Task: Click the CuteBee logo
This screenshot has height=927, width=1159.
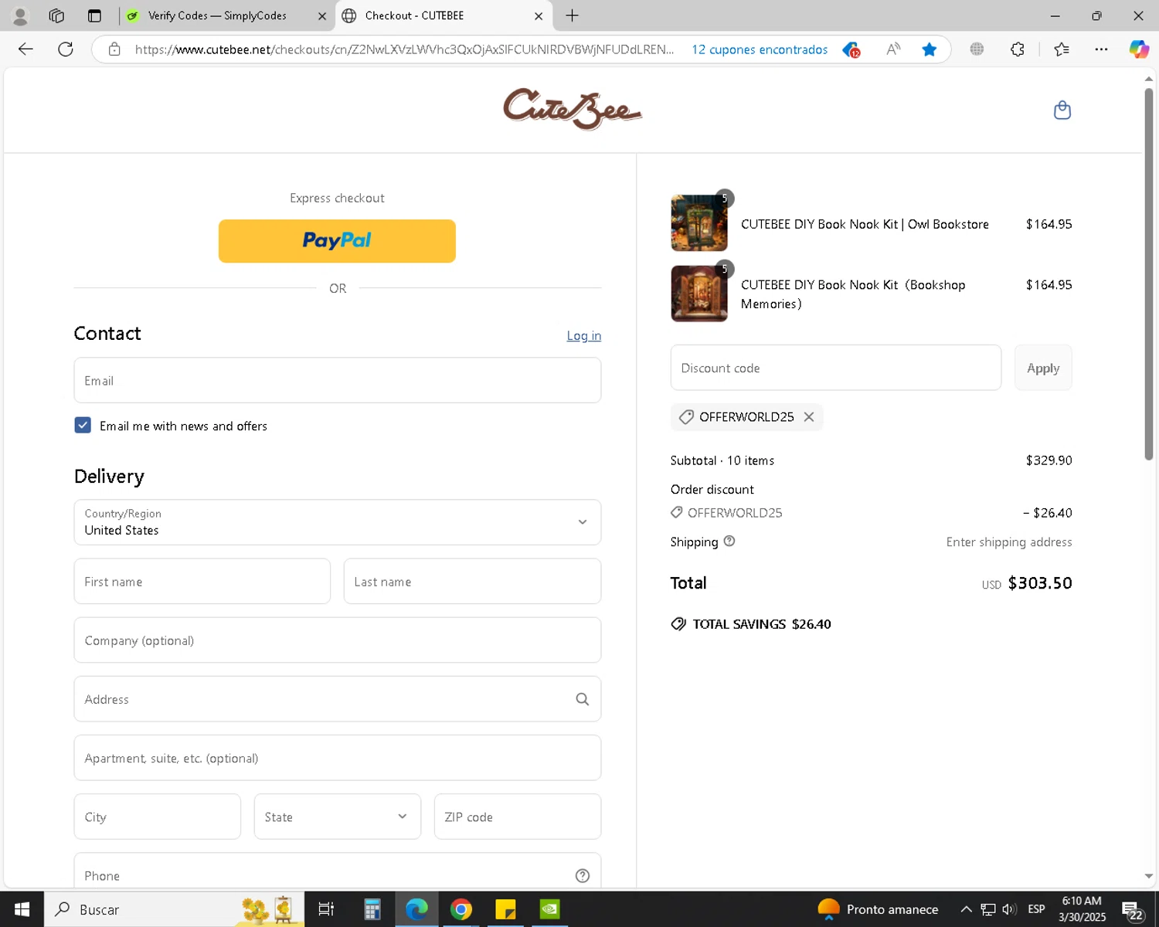Action: pos(573,109)
